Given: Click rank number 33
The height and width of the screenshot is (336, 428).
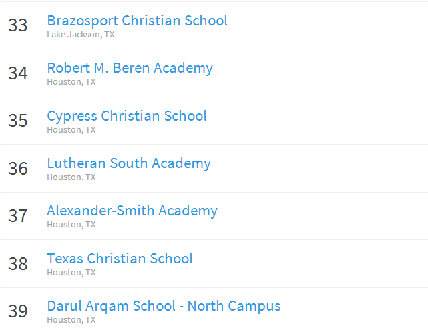Looking at the screenshot, I should coord(18,26).
